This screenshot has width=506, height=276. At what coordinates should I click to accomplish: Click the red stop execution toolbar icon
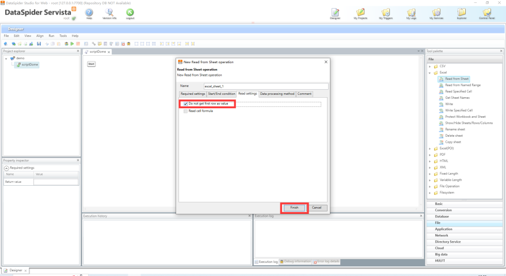78,44
